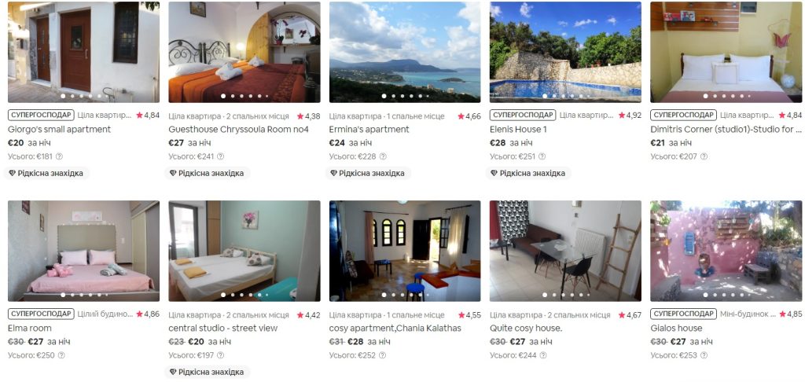Click total price info icon for Giorgo's small apartment
Image resolution: width=805 pixels, height=382 pixels.
[x=59, y=156]
